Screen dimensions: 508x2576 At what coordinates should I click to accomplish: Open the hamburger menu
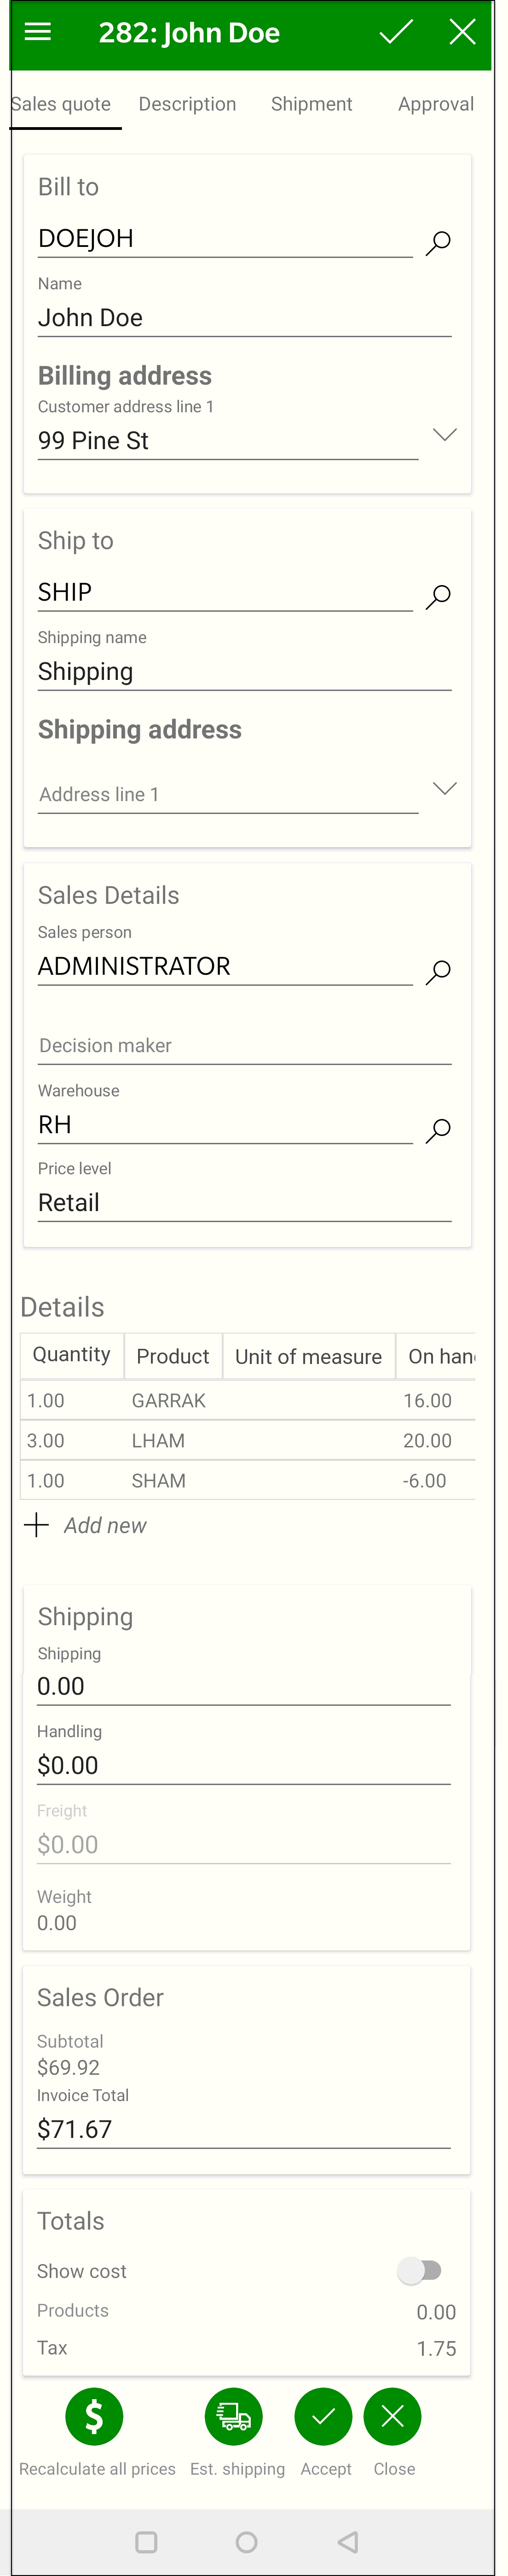(38, 32)
